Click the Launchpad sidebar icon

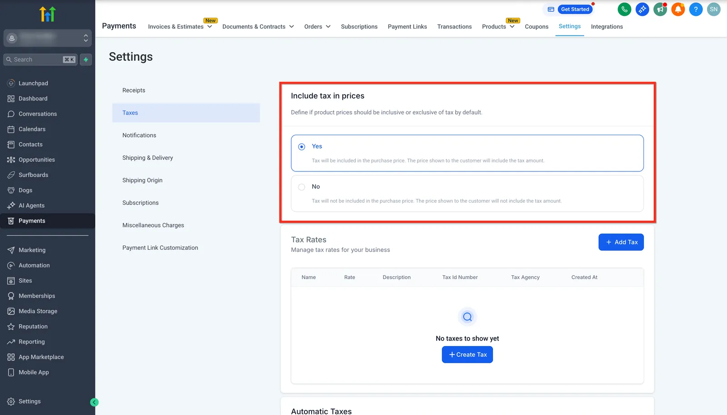(x=11, y=83)
